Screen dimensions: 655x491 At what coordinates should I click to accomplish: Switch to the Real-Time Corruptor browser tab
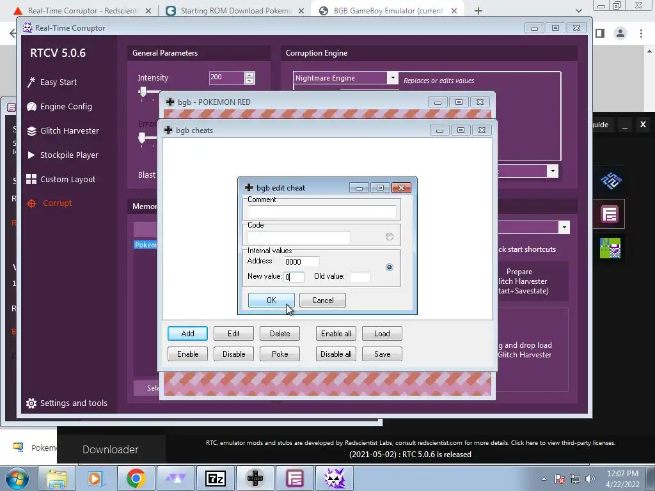pyautogui.click(x=83, y=11)
